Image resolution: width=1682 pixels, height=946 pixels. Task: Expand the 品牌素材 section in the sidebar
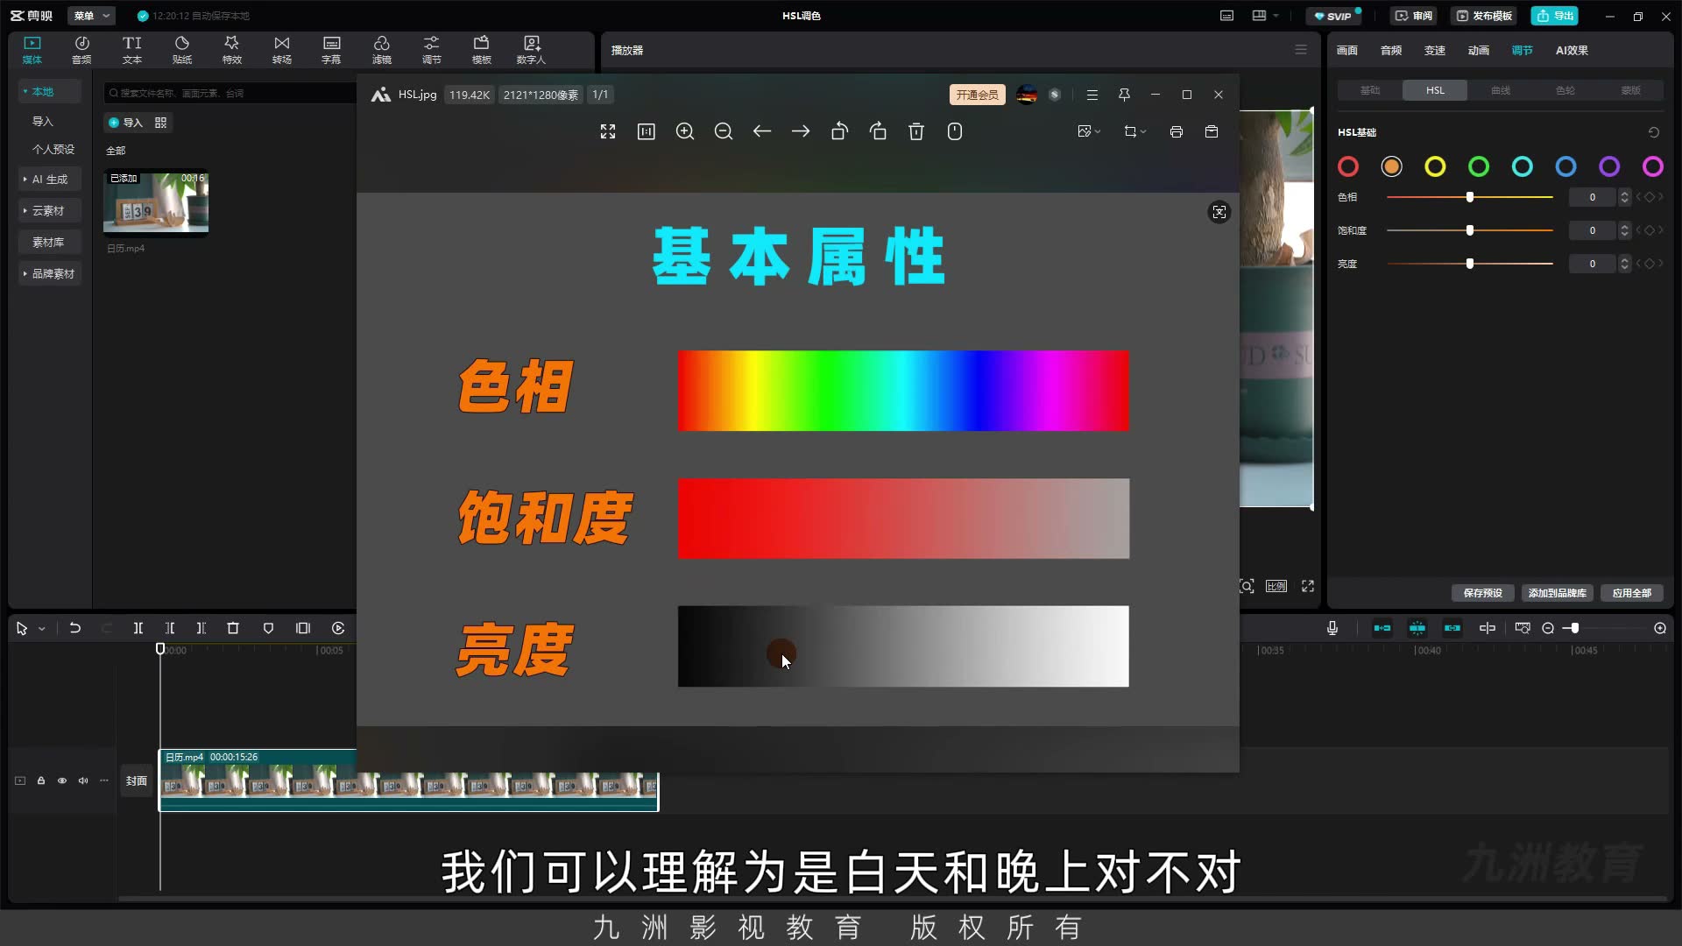click(50, 273)
